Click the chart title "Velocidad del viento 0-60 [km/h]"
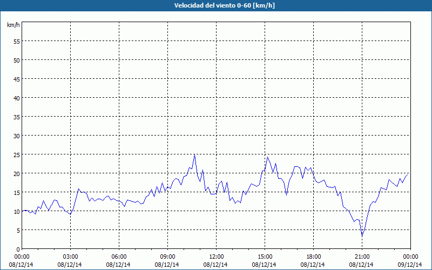 pos(225,5)
